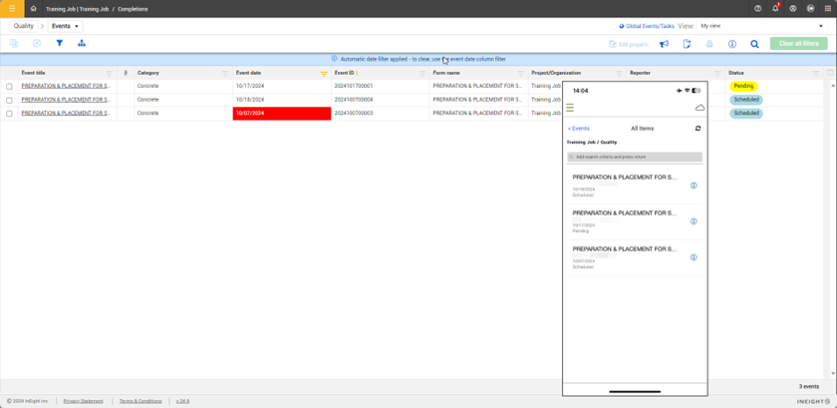Tap the refresh icon in mobile preview

[697, 129]
